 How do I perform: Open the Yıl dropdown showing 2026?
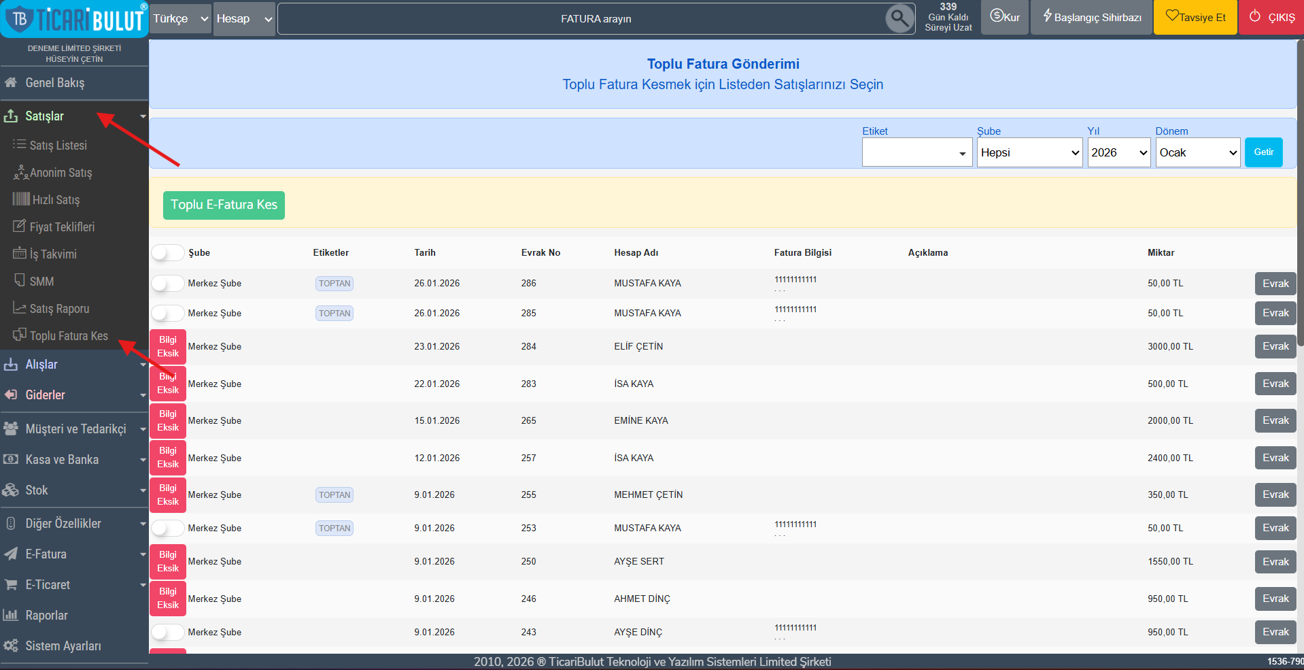[x=1119, y=152]
